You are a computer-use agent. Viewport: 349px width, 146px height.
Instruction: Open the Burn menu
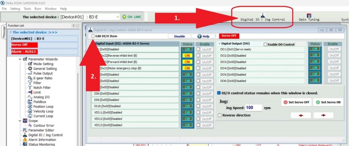coord(38,8)
